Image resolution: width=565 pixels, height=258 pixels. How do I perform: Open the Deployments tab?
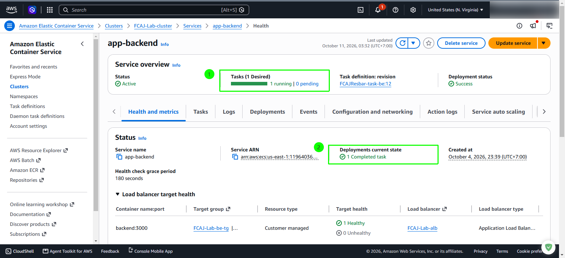point(267,112)
